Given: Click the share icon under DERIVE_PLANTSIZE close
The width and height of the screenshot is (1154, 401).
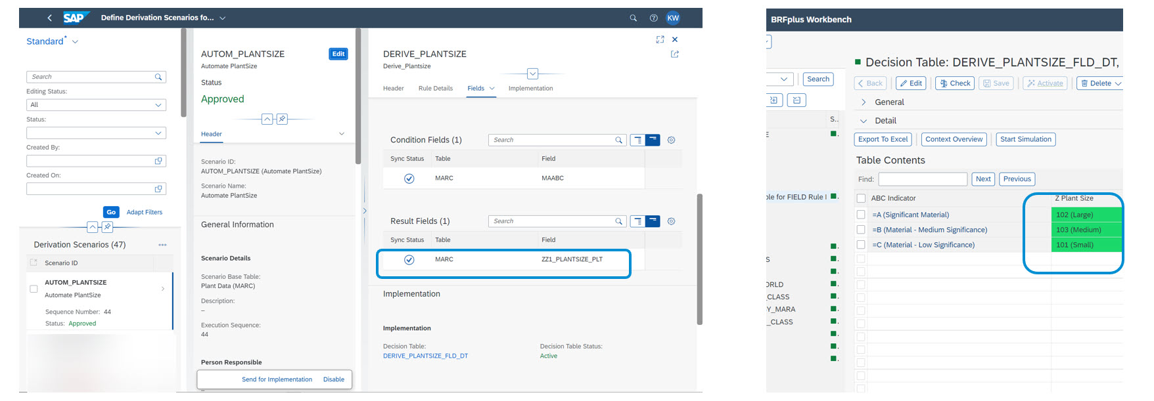Looking at the screenshot, I should [675, 54].
